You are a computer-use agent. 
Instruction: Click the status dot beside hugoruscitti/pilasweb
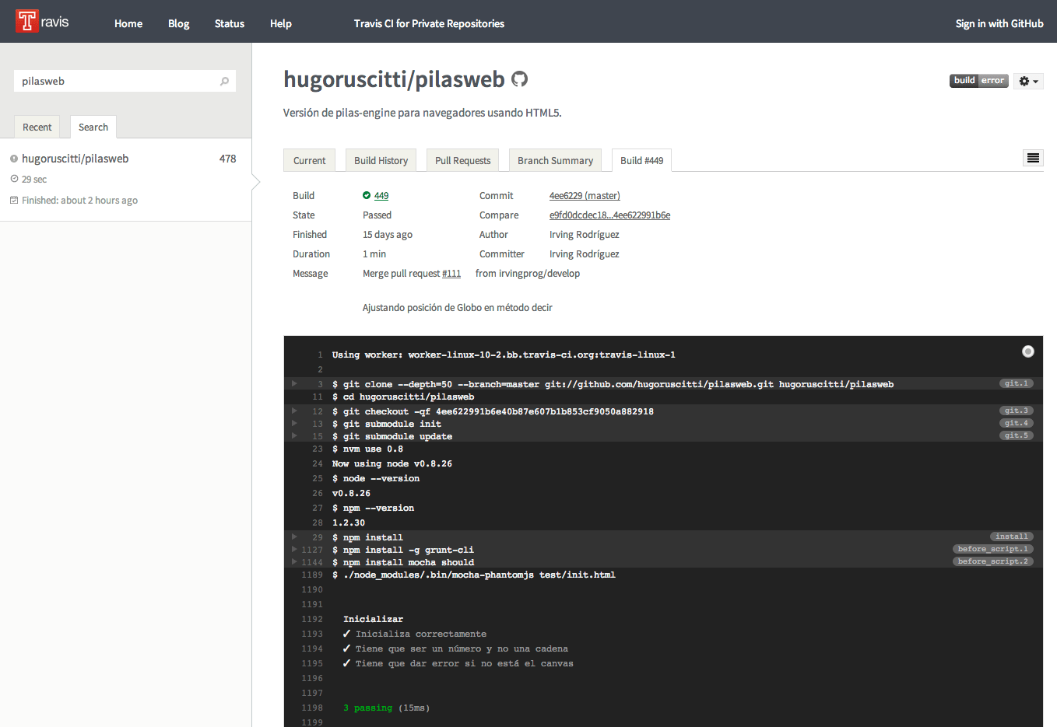[14, 159]
